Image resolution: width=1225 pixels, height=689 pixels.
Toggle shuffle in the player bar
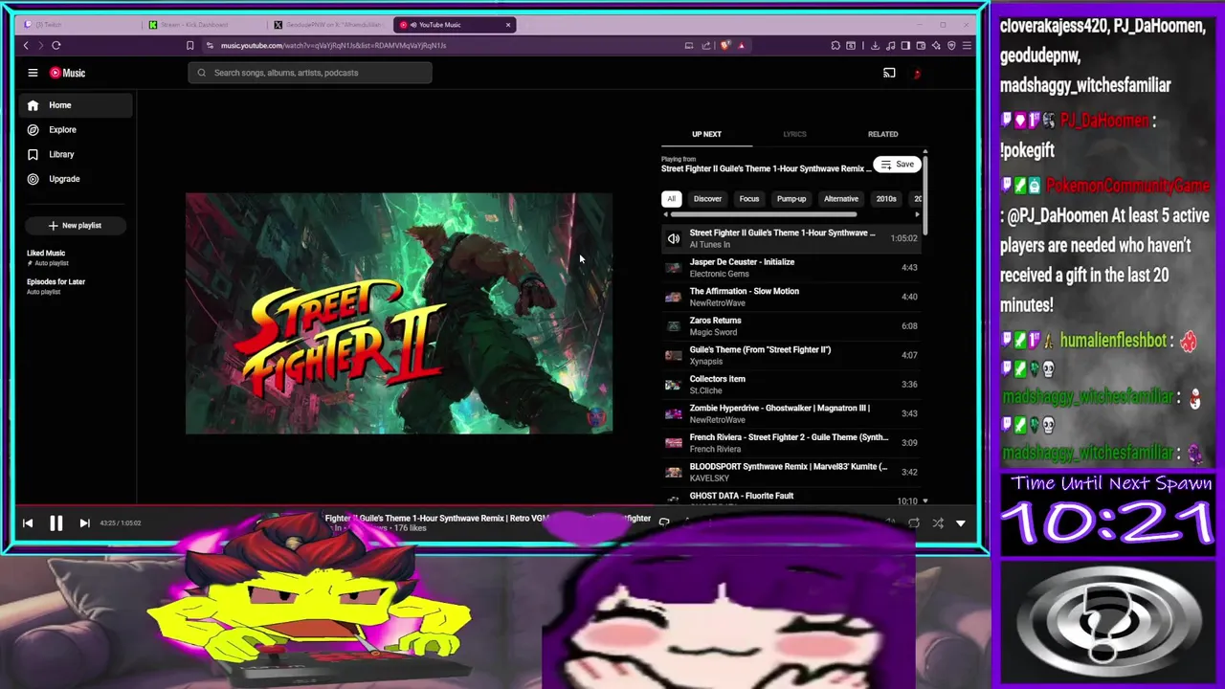938,523
